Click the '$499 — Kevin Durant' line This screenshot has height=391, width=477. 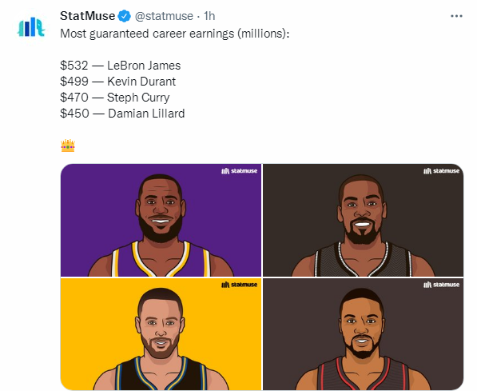click(118, 82)
